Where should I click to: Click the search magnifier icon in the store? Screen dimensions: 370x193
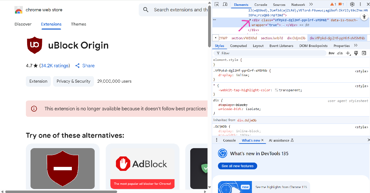[146, 10]
